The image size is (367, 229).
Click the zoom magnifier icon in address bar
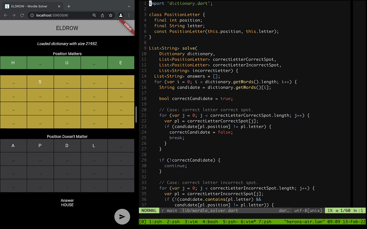pyautogui.click(x=94, y=15)
